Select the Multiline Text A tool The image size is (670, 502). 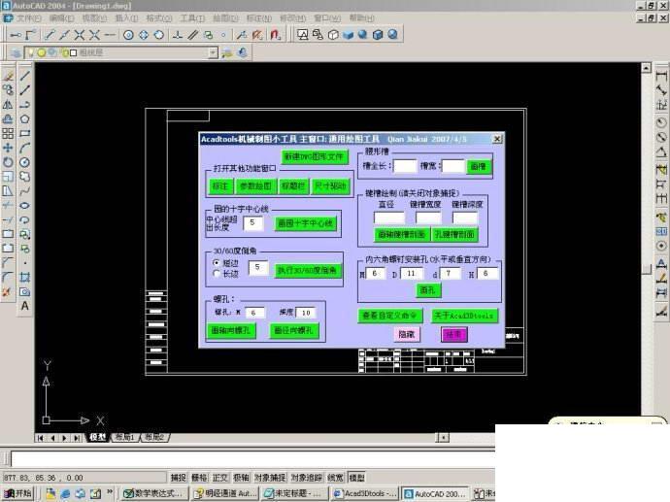point(25,306)
